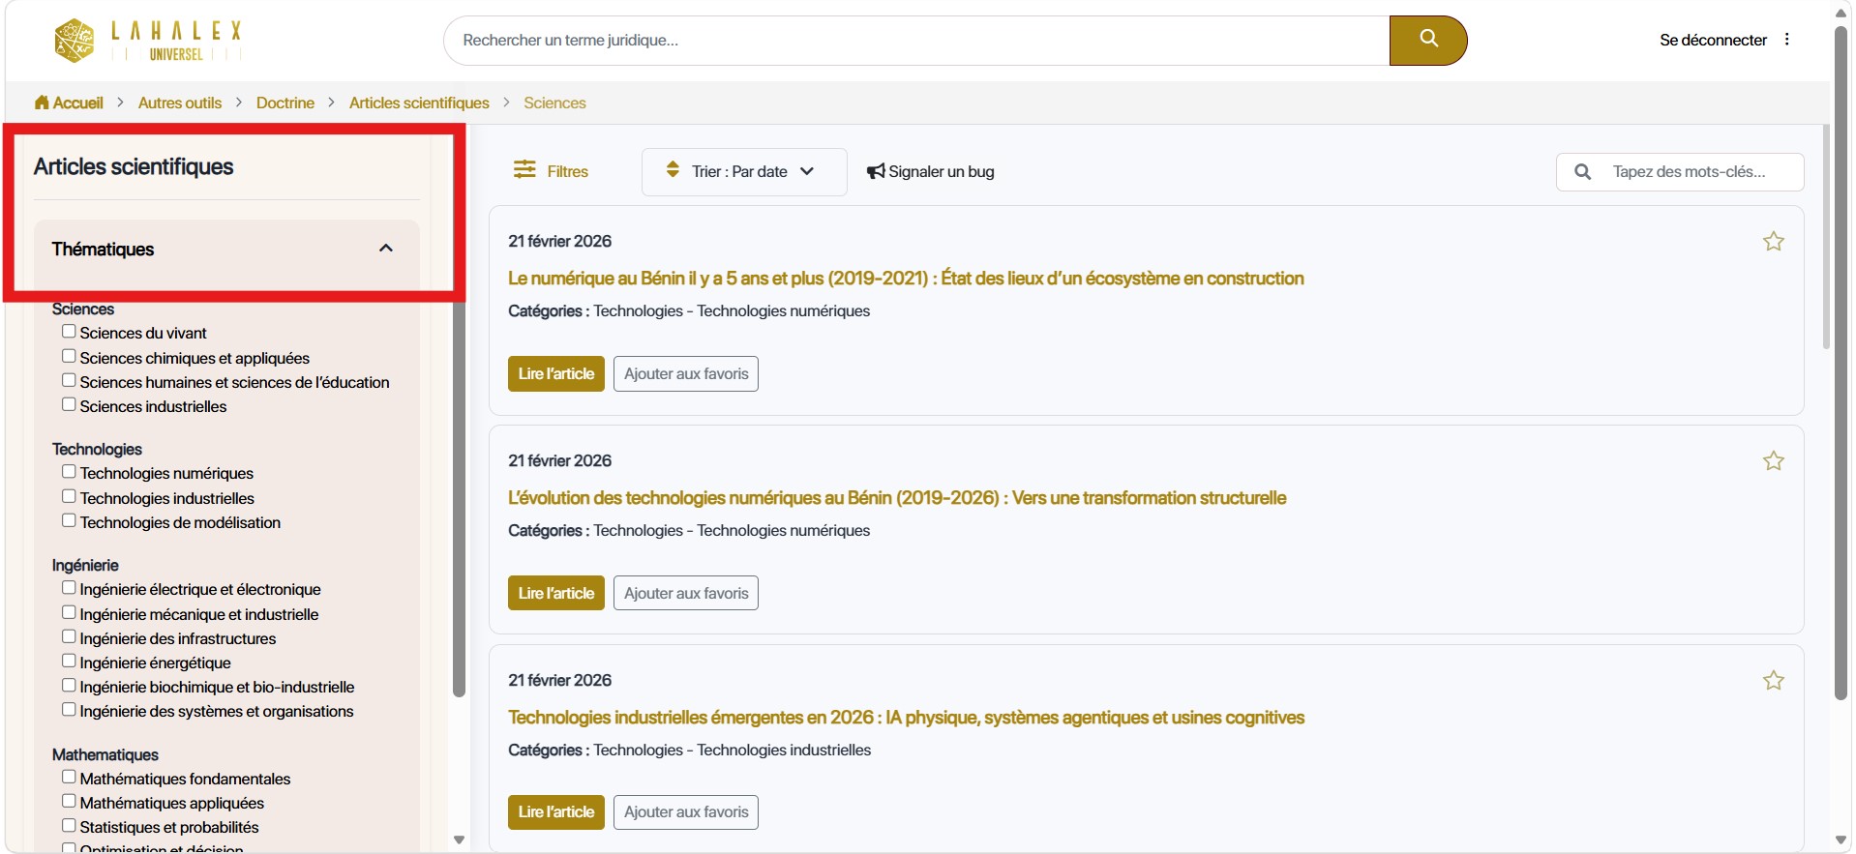The height and width of the screenshot is (854, 1856).
Task: Check Sciences humaines et sciences de l'éducation
Action: click(x=69, y=381)
